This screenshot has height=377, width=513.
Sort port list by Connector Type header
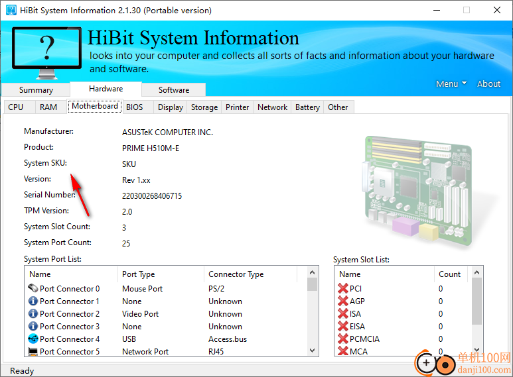250,274
